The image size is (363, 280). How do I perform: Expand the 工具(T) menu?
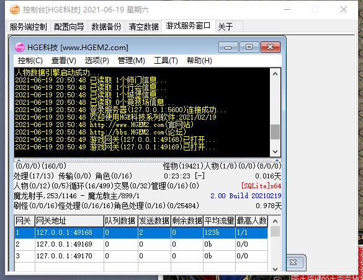click(166, 61)
